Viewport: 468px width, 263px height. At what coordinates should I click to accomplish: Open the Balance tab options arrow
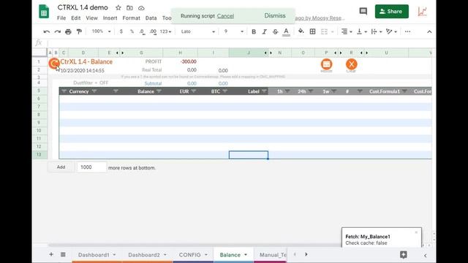(x=246, y=255)
